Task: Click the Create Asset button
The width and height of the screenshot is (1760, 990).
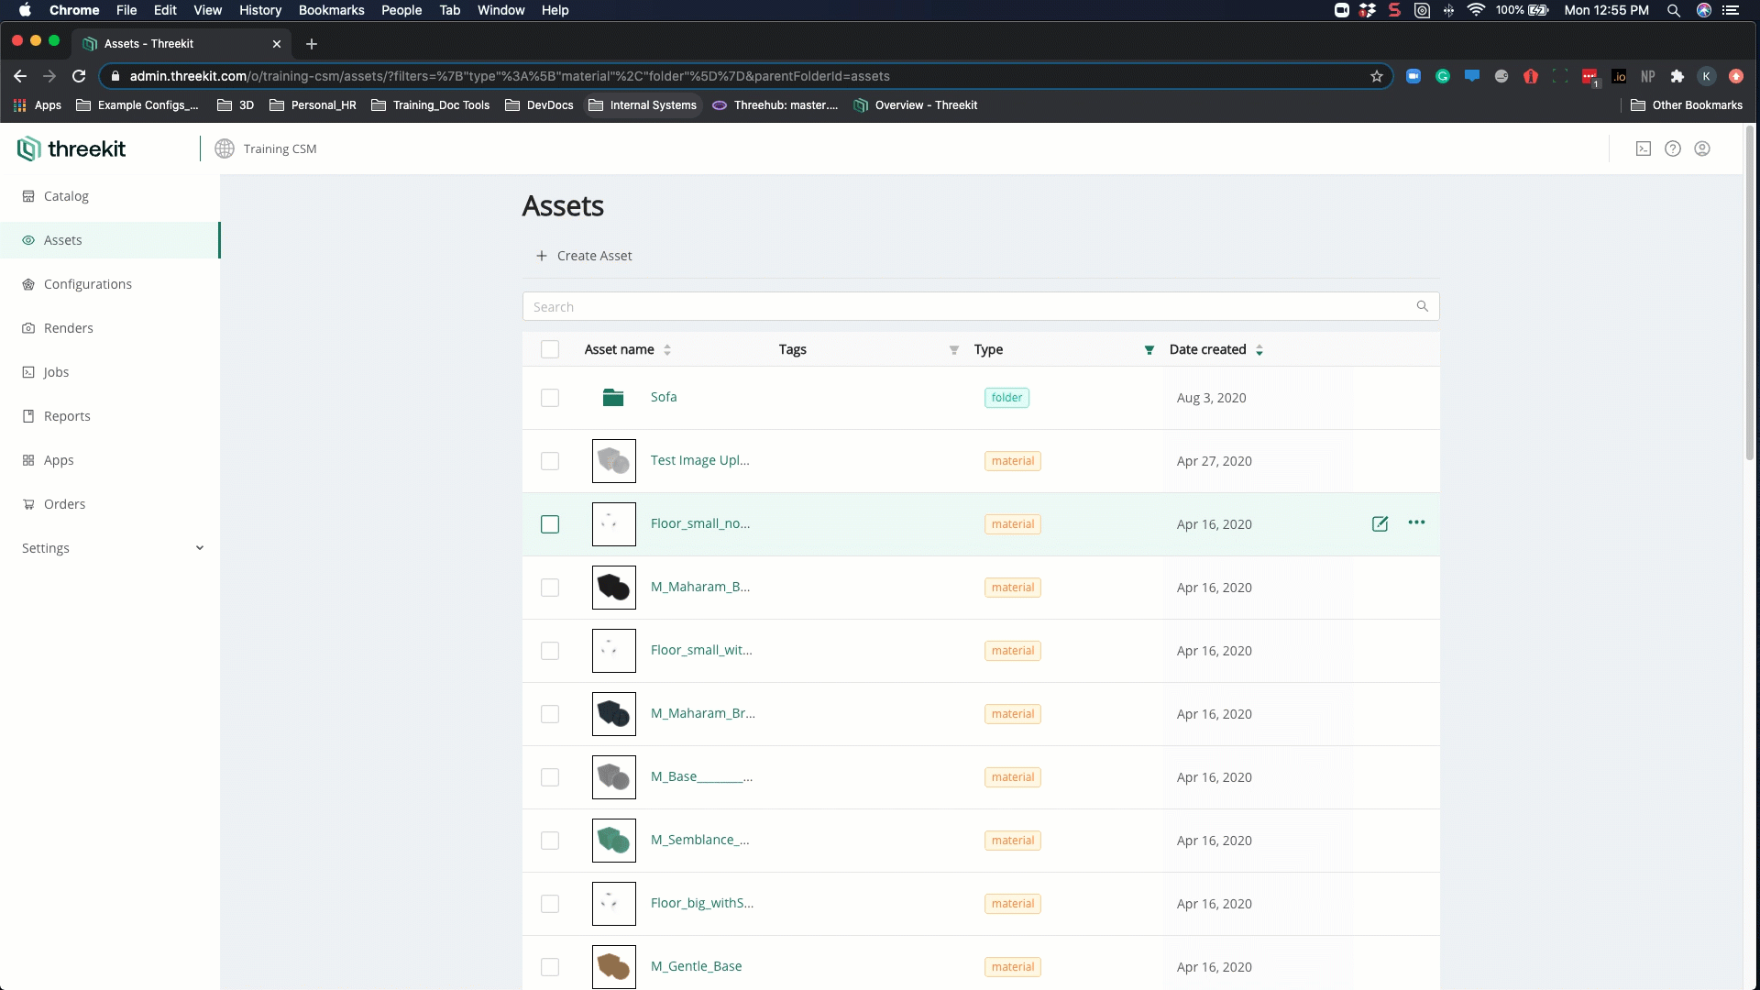Action: (x=585, y=256)
